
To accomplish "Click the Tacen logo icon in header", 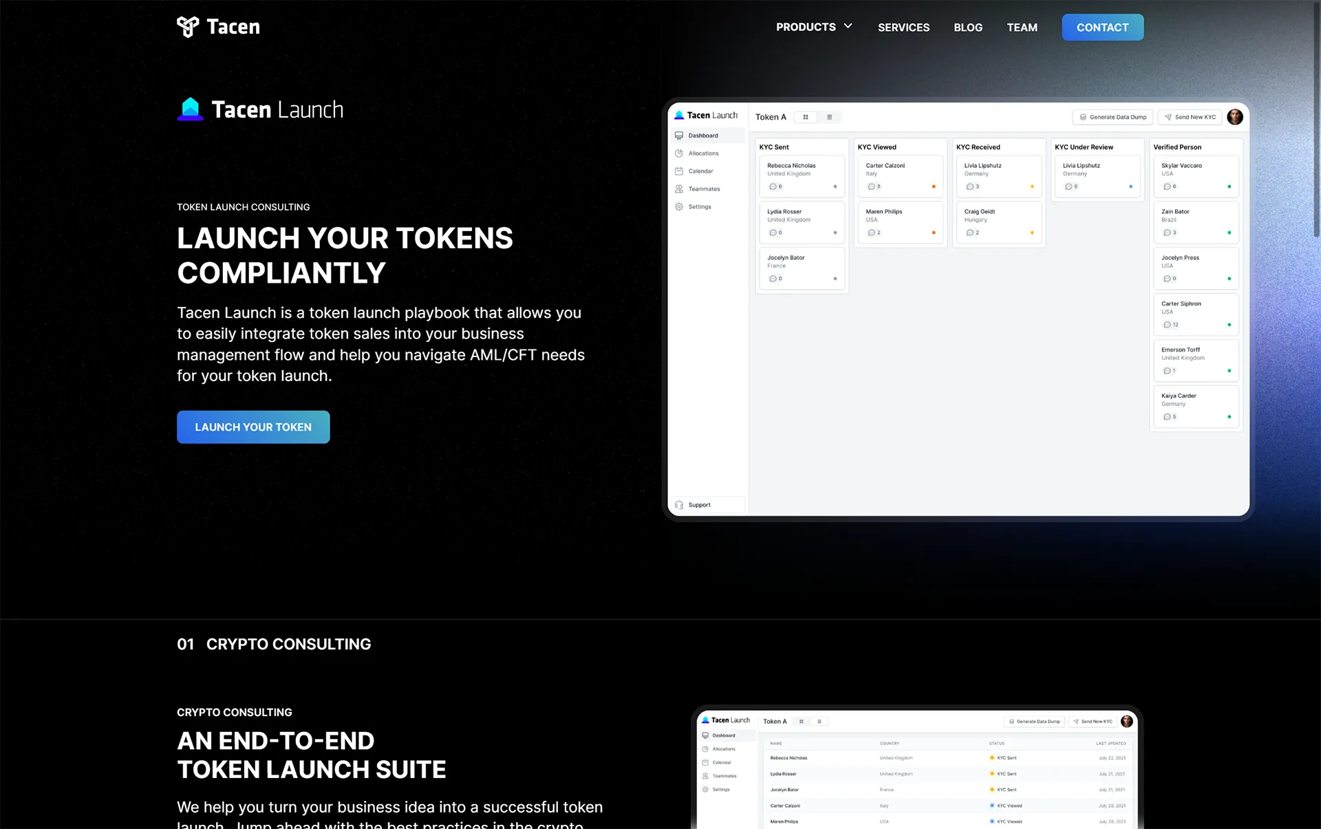I will [188, 27].
